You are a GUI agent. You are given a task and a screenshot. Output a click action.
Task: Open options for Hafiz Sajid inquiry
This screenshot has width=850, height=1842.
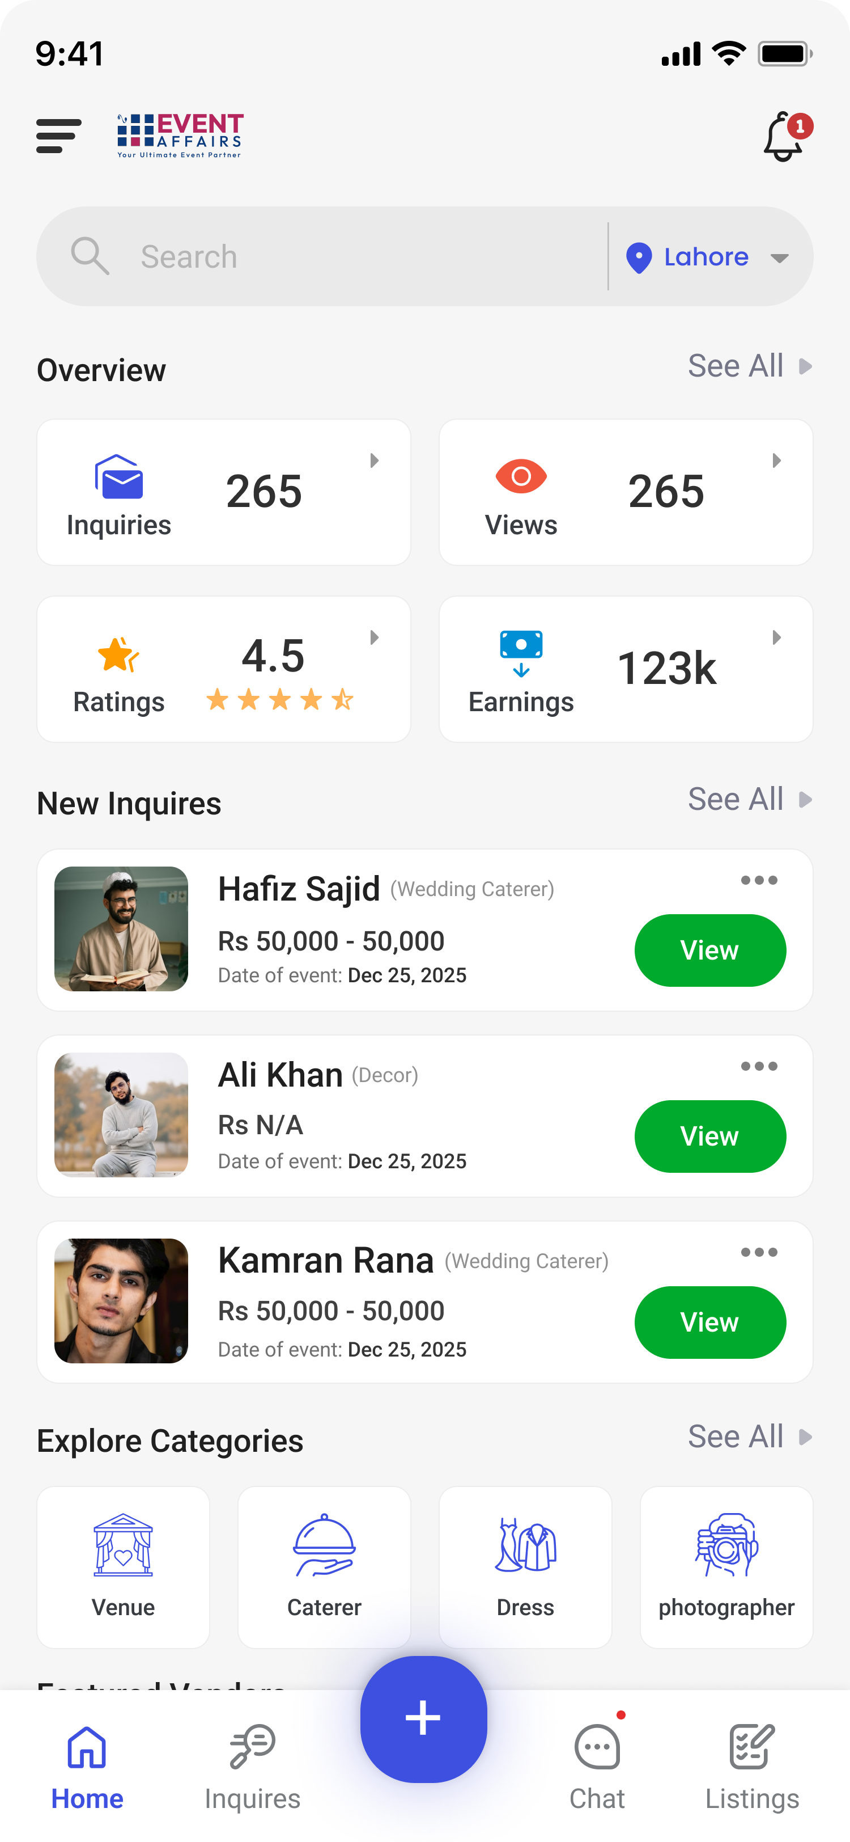pyautogui.click(x=759, y=880)
